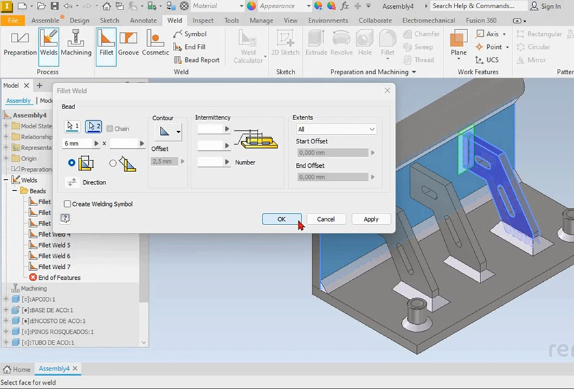Viewport: 574px width, 389px height.
Task: Select the second throat measurement radio button
Action: (x=113, y=163)
